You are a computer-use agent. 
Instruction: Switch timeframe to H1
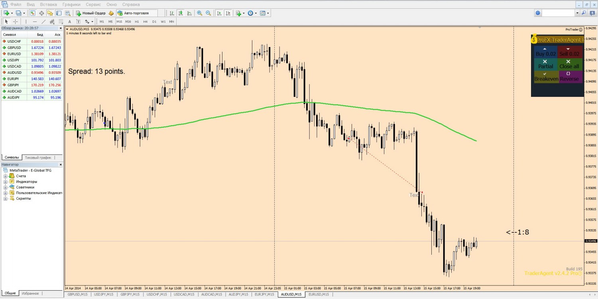[137, 22]
